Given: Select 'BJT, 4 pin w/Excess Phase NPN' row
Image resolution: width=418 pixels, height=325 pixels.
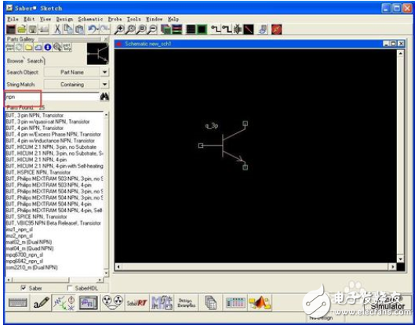Looking at the screenshot, I should (54, 135).
